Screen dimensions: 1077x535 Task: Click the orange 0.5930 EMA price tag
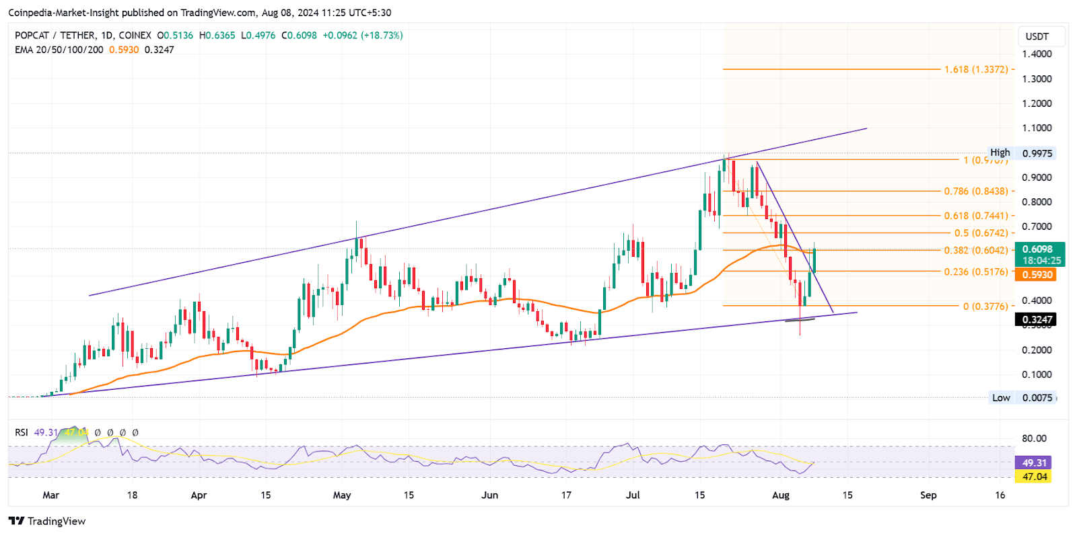coord(1036,275)
